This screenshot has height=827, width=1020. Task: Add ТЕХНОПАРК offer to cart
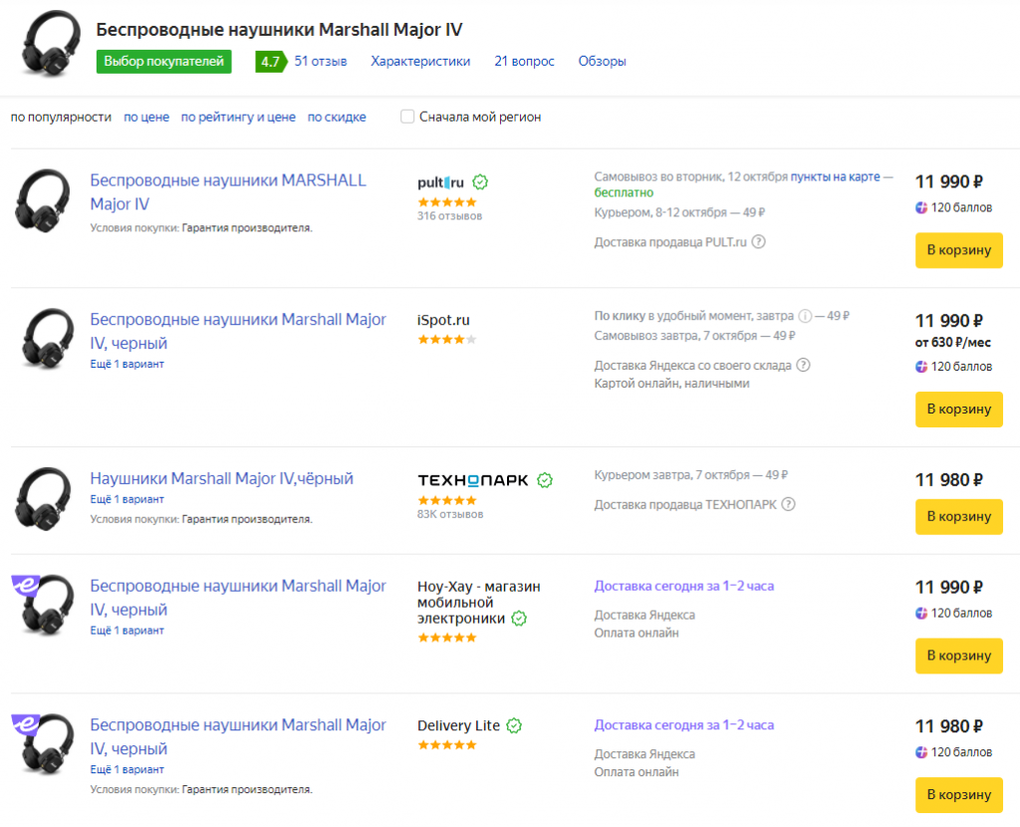959,517
